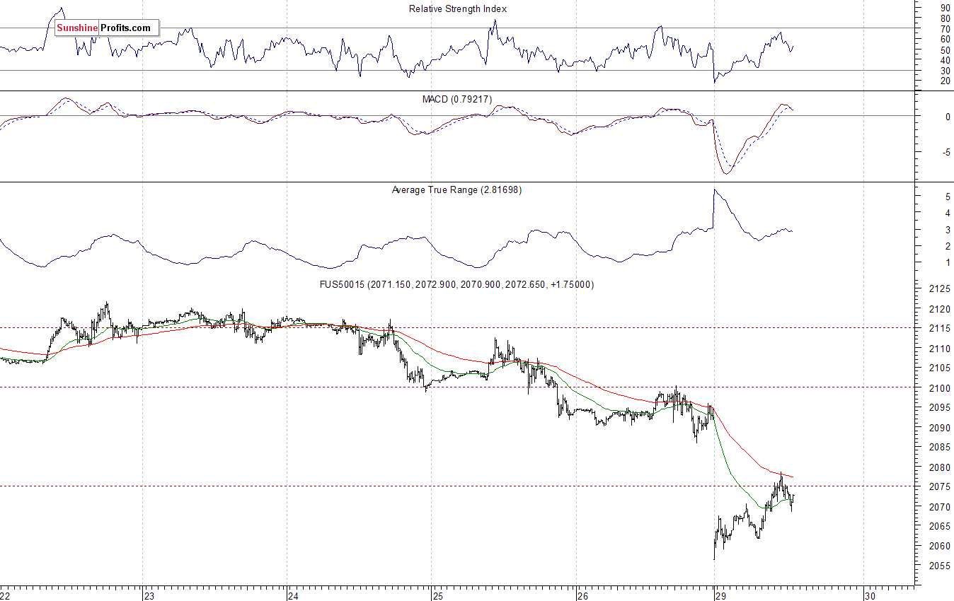The height and width of the screenshot is (601, 954).
Task: Click the Average True Range (2.81698) label
Action: pyautogui.click(x=456, y=190)
